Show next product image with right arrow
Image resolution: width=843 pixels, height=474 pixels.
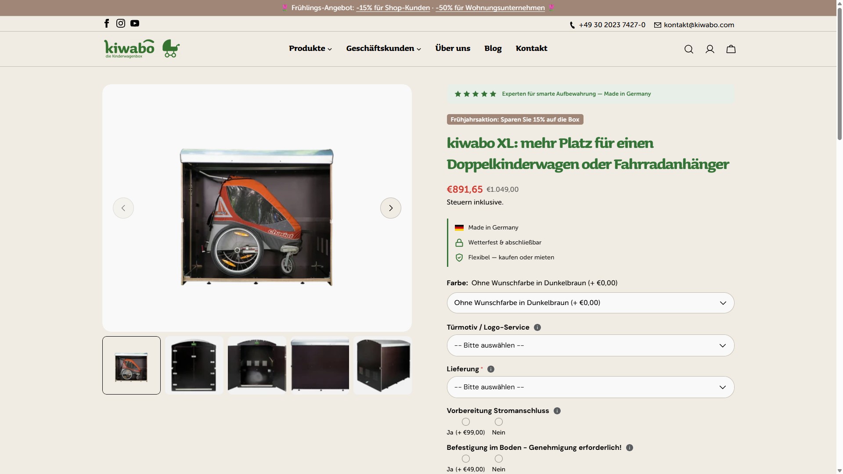click(x=390, y=208)
